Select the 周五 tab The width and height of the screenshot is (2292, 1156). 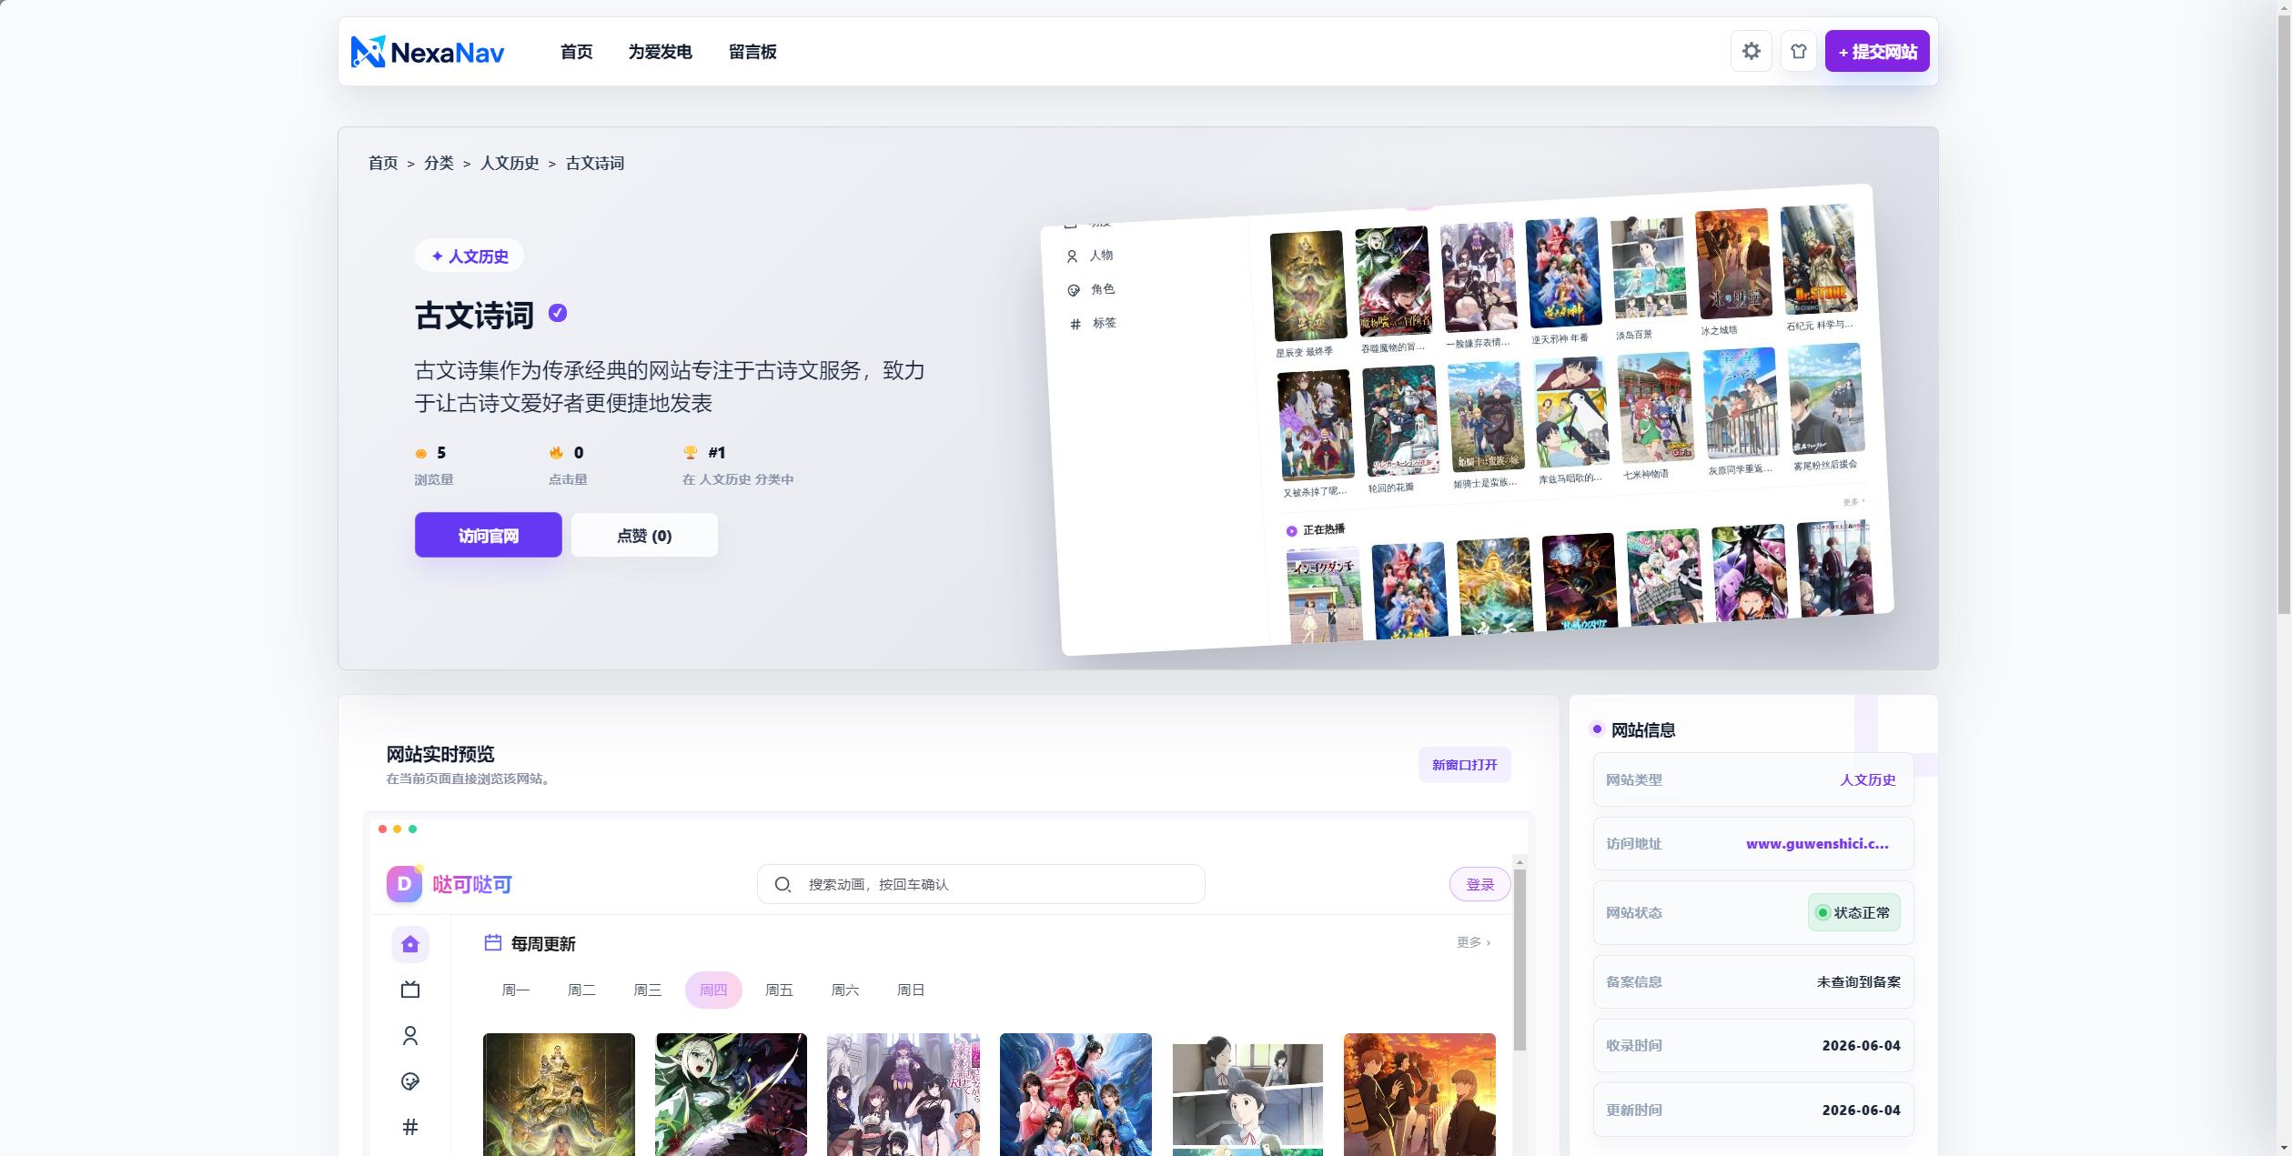click(779, 990)
